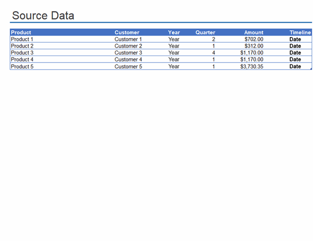The image size is (313, 241).
Task: Click the Customer 2 cell
Action: pyautogui.click(x=128, y=46)
